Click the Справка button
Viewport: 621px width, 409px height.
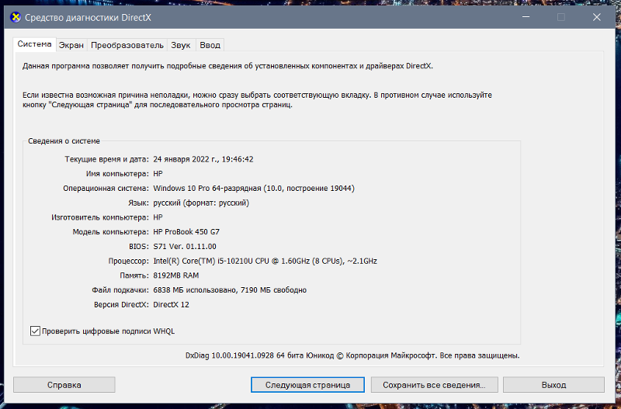(64, 385)
